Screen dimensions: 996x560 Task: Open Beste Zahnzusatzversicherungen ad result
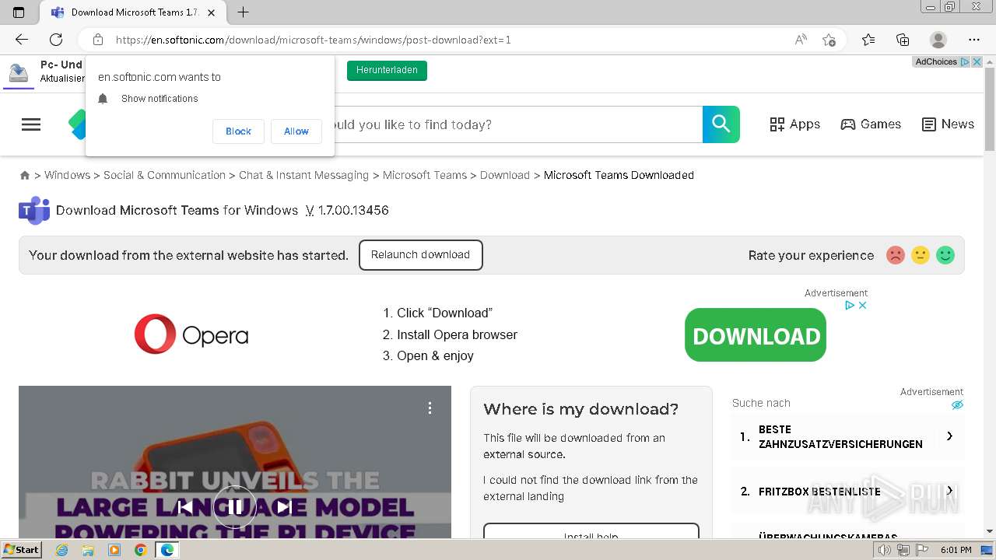tap(847, 436)
